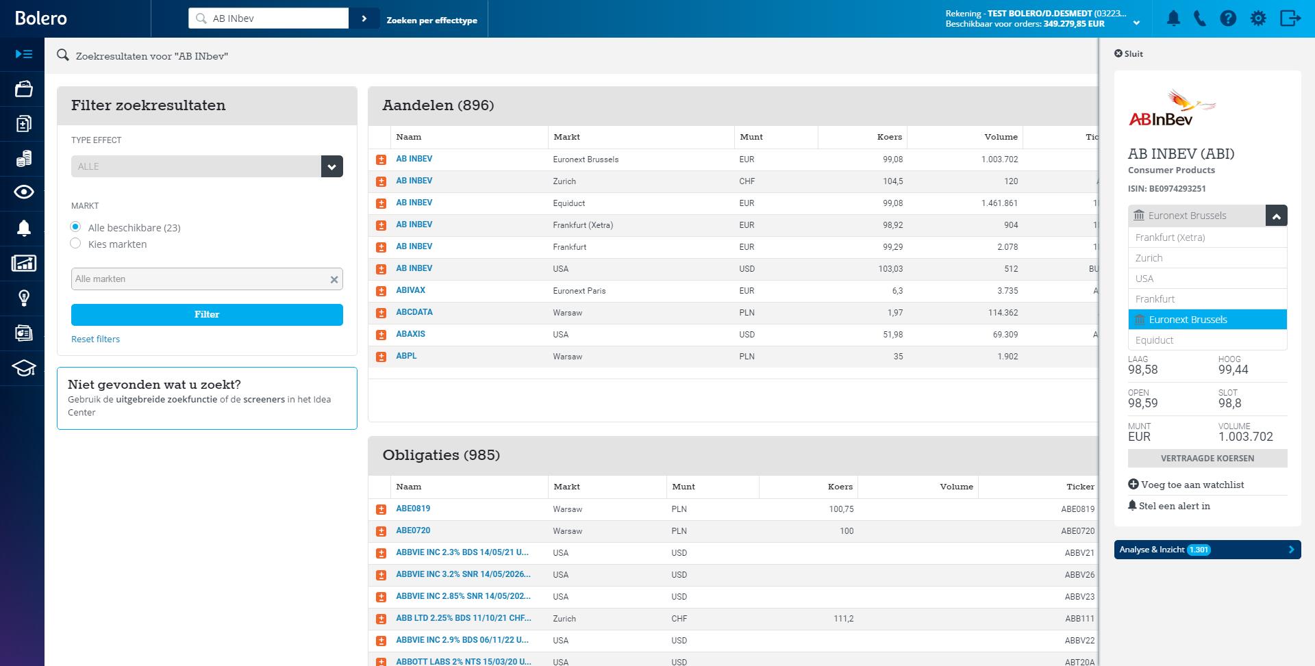Collapse the Euronext Brussels market dropdown
Viewport: 1315px width, 666px height.
point(1276,216)
